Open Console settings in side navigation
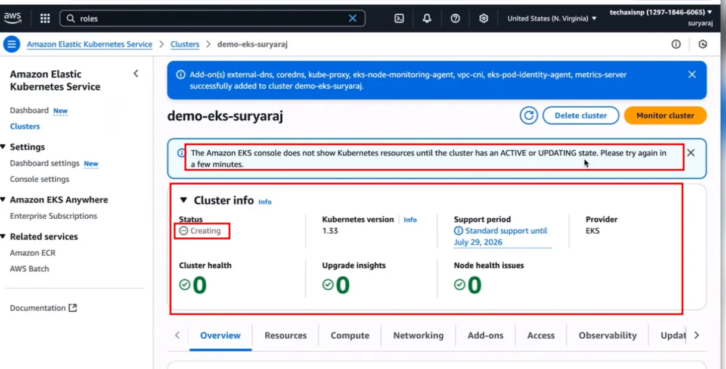 (39, 179)
